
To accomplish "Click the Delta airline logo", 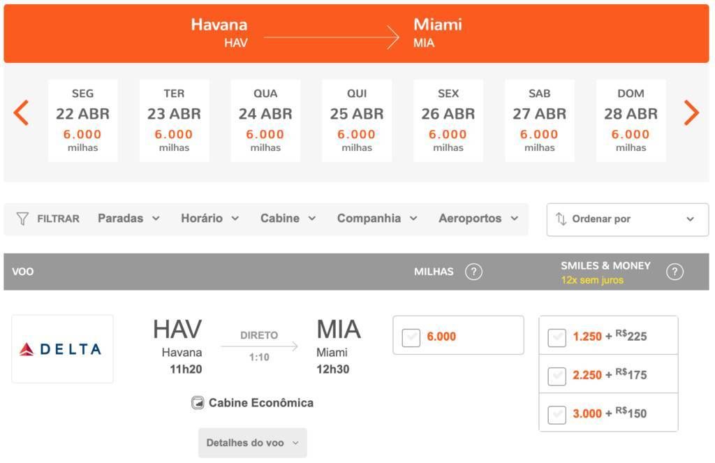I will pyautogui.click(x=62, y=349).
